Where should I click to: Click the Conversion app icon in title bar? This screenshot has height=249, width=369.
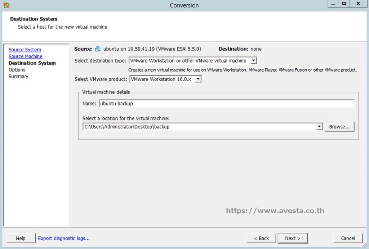coord(6,5)
